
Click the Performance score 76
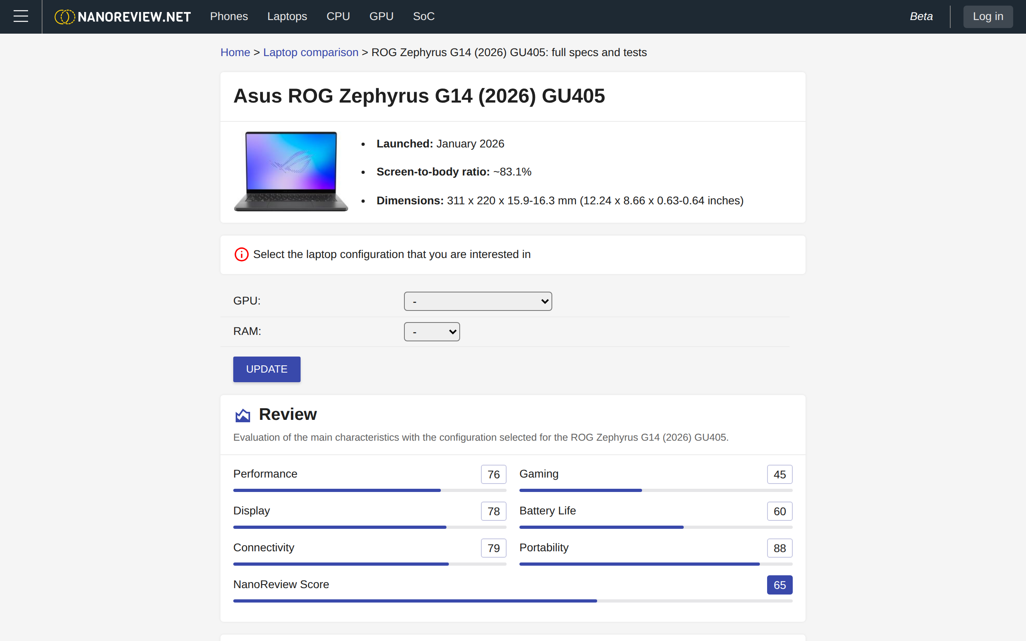493,474
